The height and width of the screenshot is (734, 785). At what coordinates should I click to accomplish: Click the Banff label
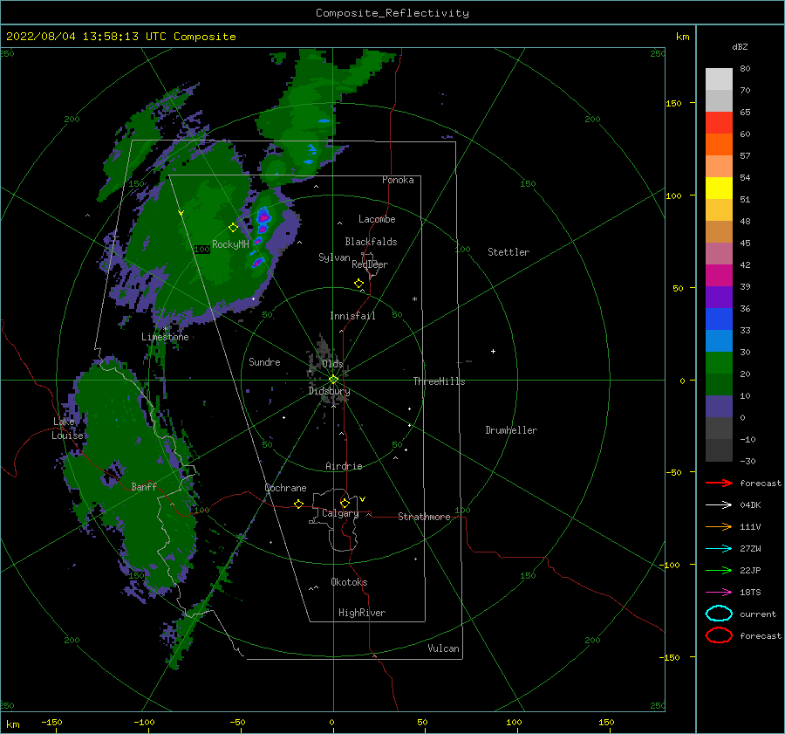[x=144, y=486]
